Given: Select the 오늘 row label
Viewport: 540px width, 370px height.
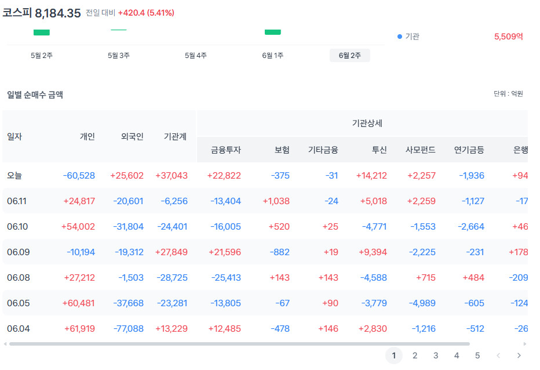Looking at the screenshot, I should click(x=14, y=176).
